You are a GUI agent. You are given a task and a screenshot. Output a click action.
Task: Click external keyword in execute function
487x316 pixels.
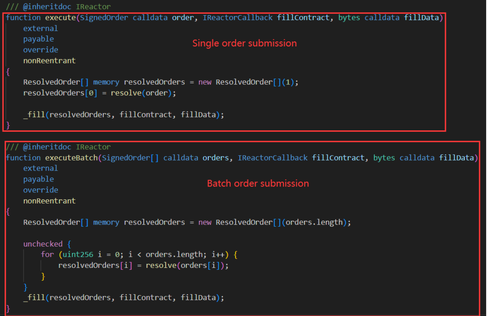[x=40, y=28]
